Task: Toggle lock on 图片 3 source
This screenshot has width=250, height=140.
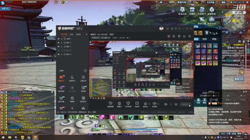Action: (x=62, y=43)
